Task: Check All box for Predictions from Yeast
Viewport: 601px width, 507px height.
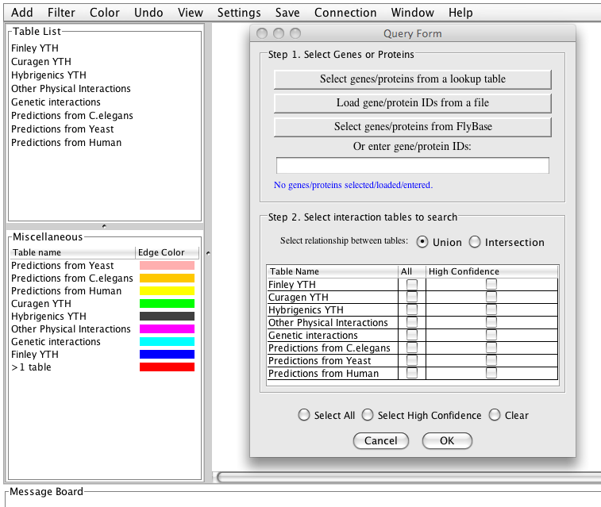Action: (412, 360)
